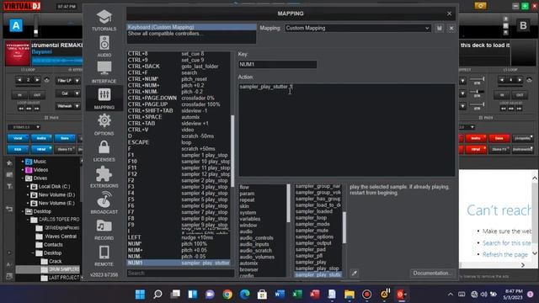The width and height of the screenshot is (539, 303).
Task: Open the Filter LP effect dropdown
Action: (68, 81)
